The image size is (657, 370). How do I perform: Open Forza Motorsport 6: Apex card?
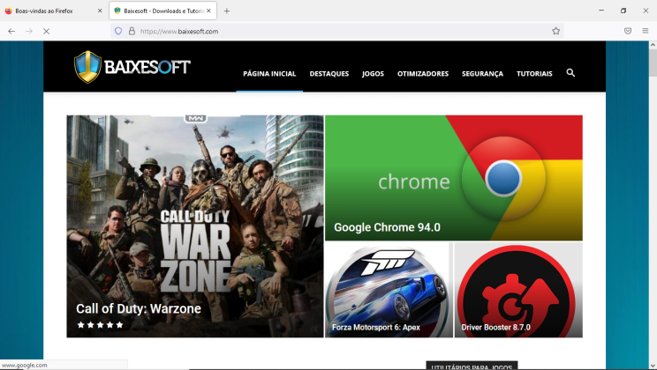click(x=389, y=290)
